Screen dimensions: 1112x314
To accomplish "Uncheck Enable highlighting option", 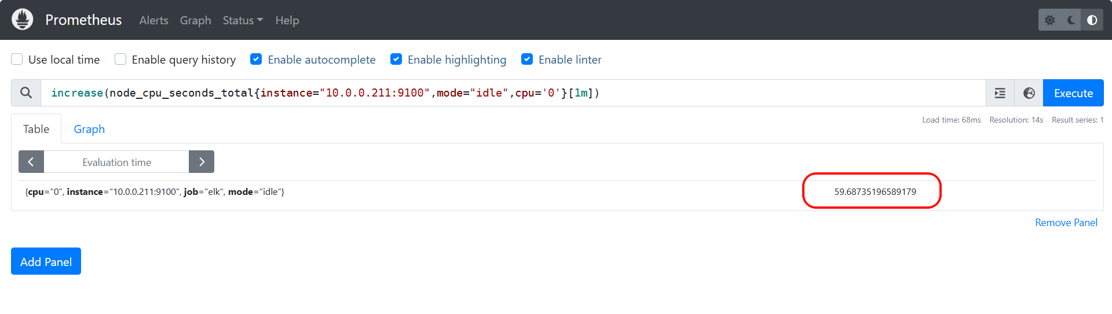I will 396,60.
